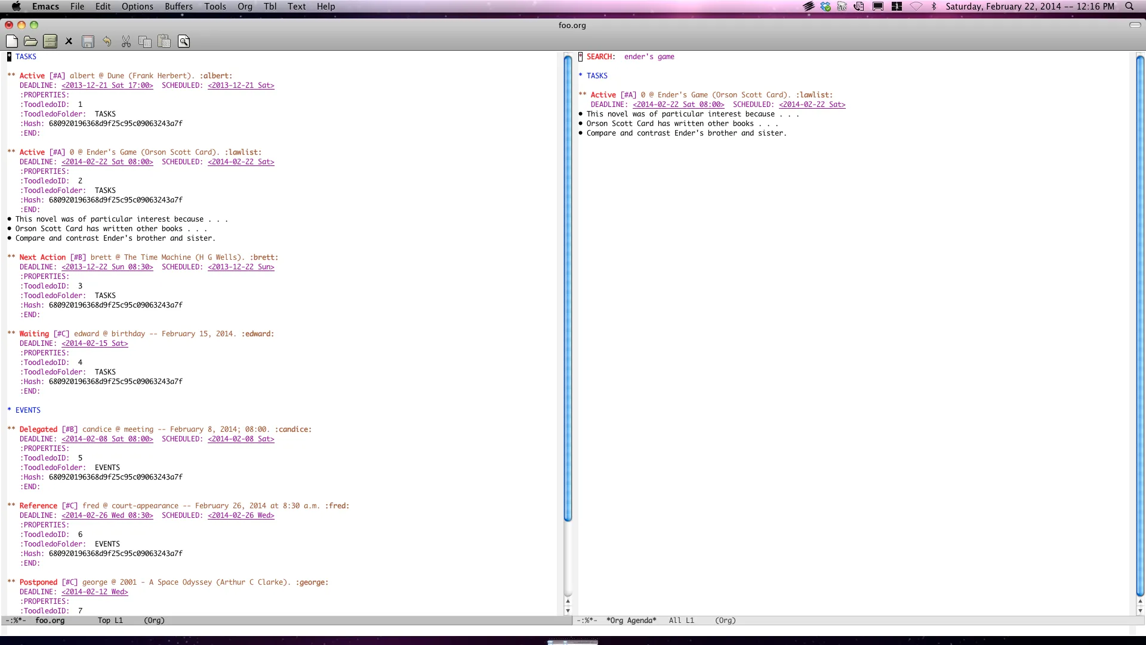The image size is (1146, 645).
Task: Click the Undo arrow icon
Action: 107,41
